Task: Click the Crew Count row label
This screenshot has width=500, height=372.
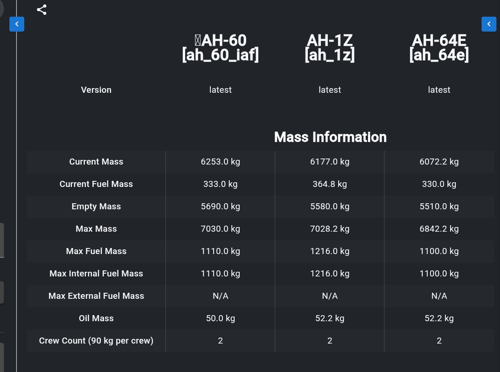Action: click(x=96, y=341)
